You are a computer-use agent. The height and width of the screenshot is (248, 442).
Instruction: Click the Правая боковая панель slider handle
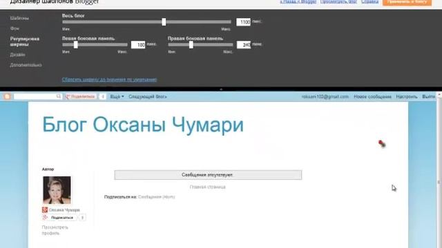[x=191, y=44]
